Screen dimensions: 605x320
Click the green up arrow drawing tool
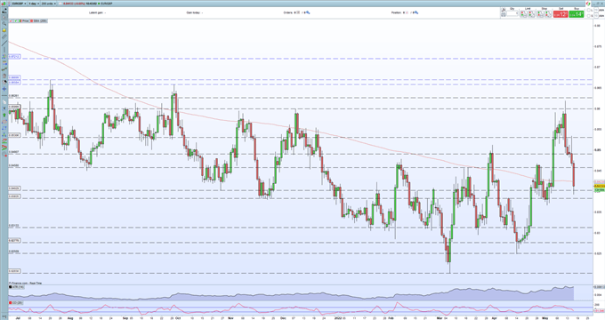(4, 115)
